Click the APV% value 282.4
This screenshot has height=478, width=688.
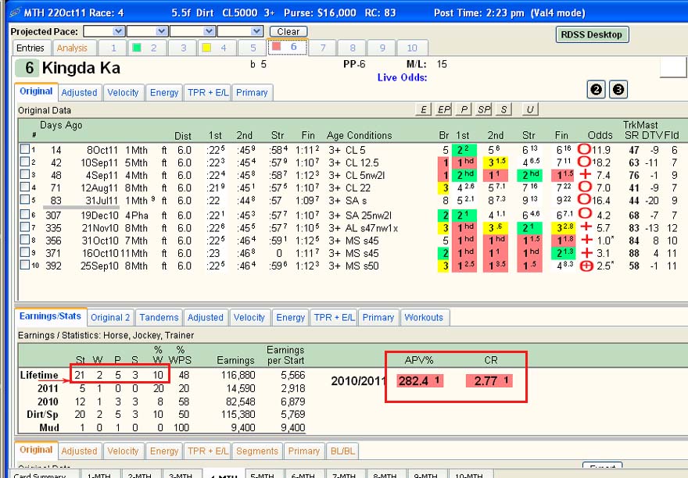coord(420,380)
